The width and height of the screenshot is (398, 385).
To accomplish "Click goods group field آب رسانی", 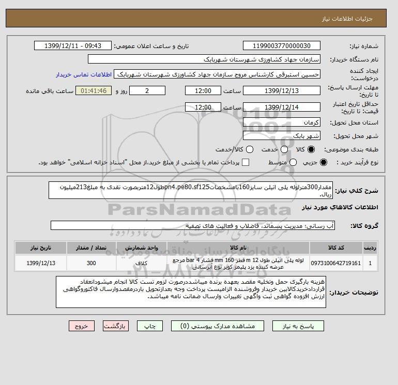I will tap(193, 225).
